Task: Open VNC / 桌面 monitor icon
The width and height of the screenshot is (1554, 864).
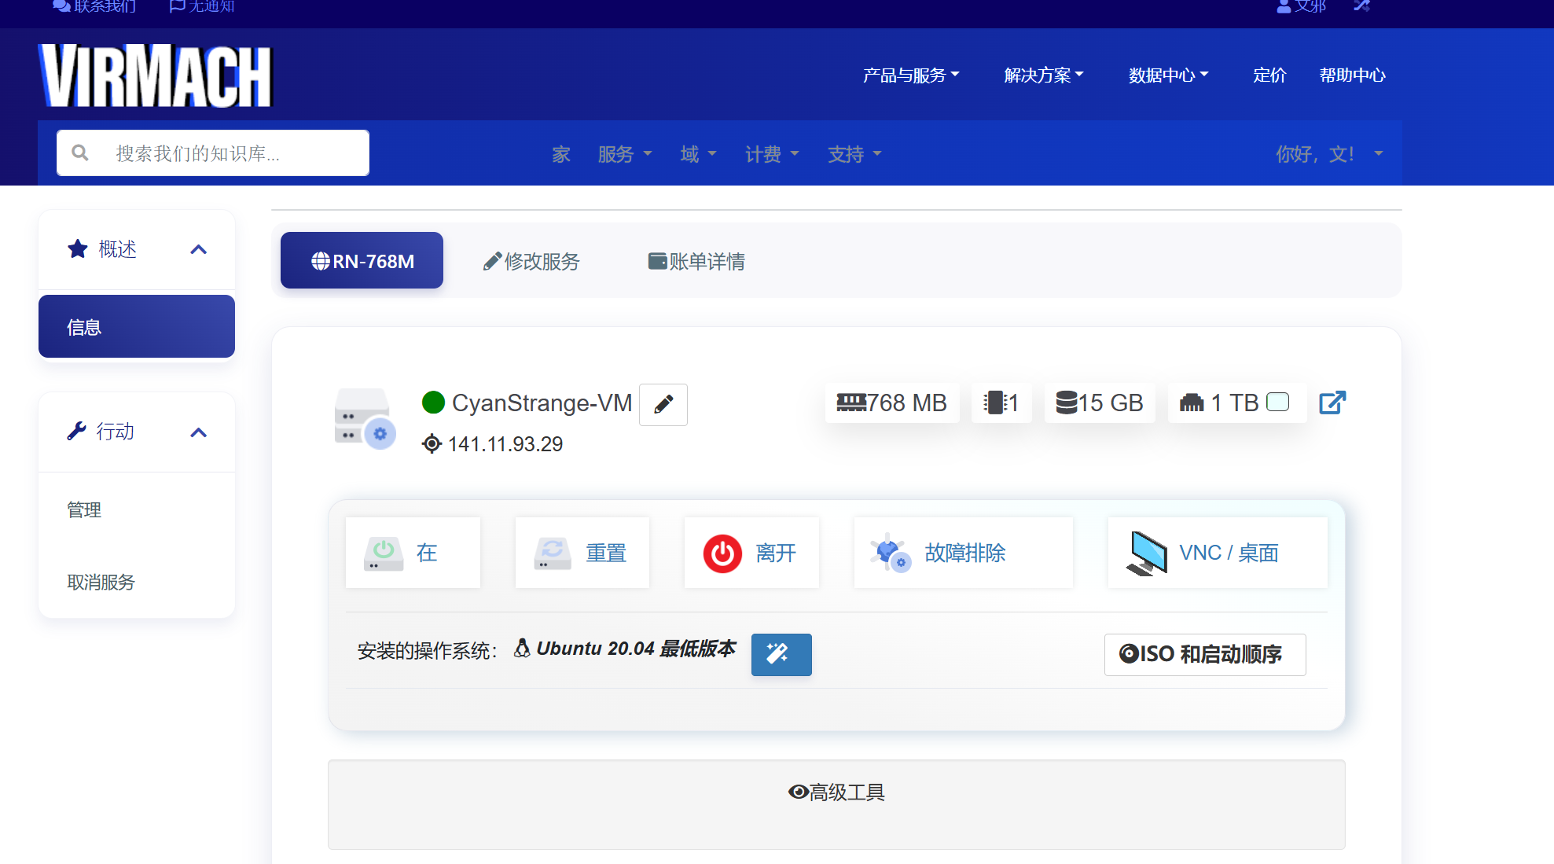Action: [x=1147, y=553]
